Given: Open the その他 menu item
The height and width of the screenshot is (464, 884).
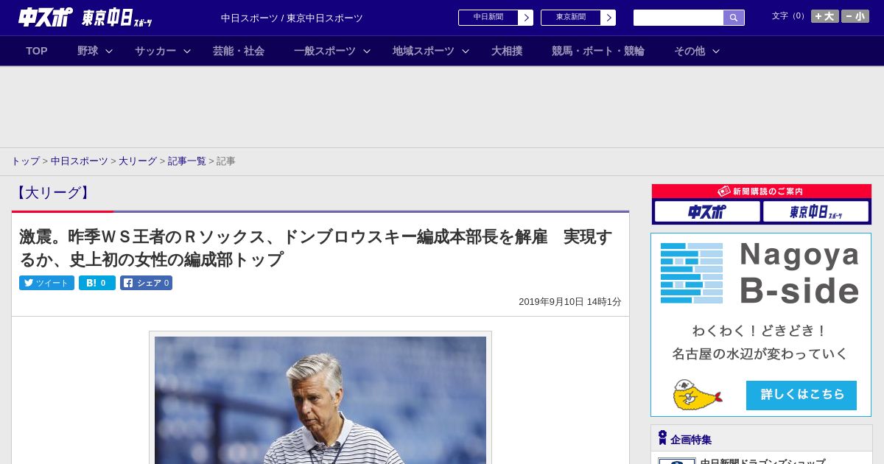Looking at the screenshot, I should 690,51.
